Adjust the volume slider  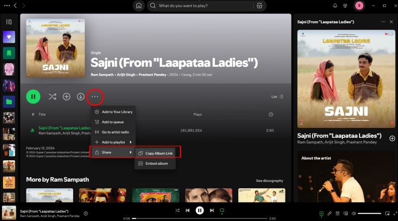coord(370,214)
